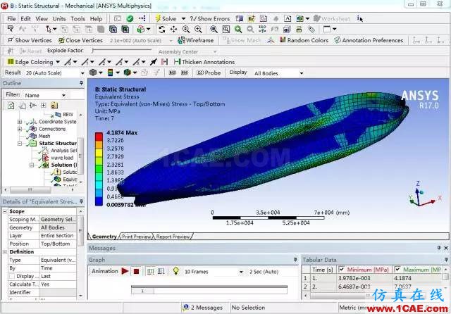Click the red color band in the stress legend
Viewport: 451px width, 314px height.
[x=99, y=137]
